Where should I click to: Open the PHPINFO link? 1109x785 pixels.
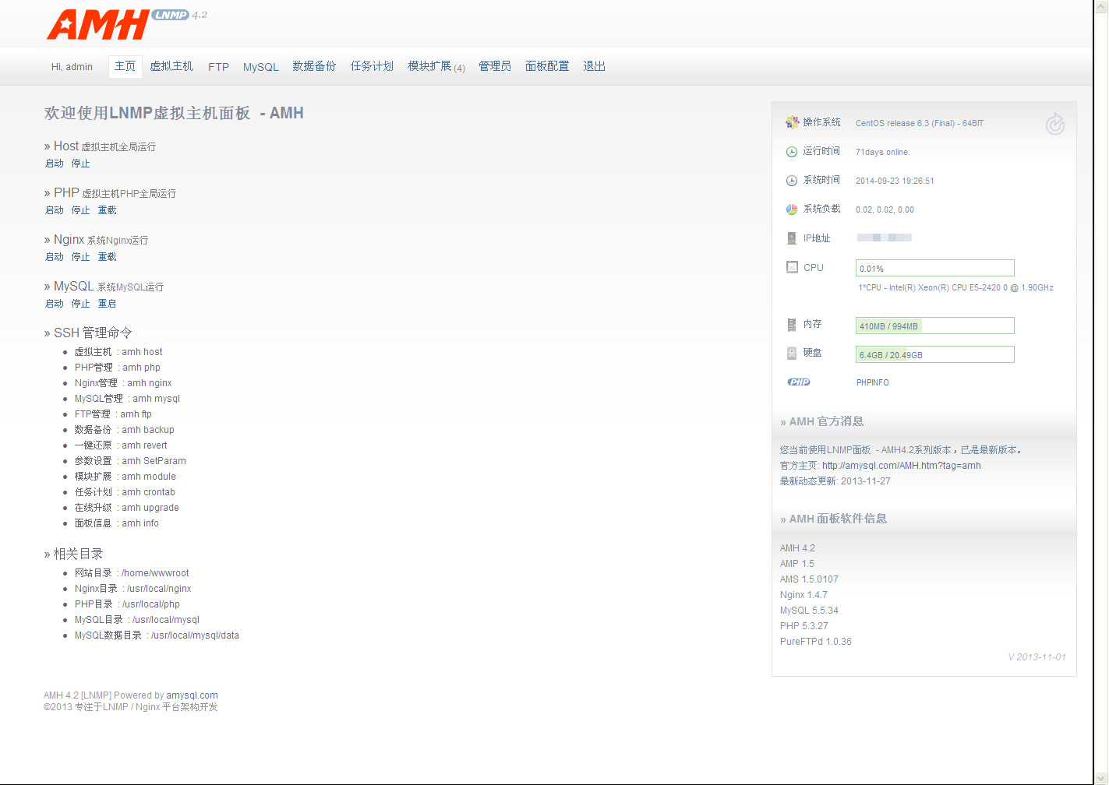pyautogui.click(x=872, y=383)
